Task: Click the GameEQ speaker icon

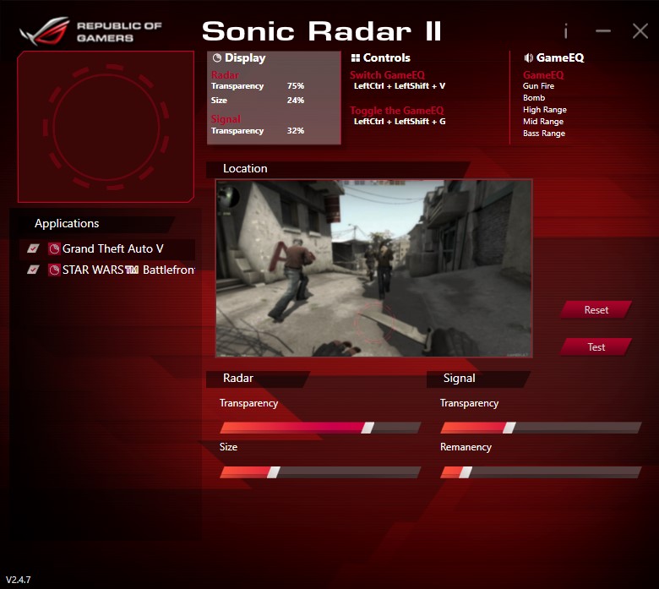Action: click(529, 58)
